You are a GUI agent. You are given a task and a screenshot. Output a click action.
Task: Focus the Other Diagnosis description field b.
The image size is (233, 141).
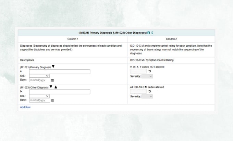pyautogui.click(x=60, y=92)
